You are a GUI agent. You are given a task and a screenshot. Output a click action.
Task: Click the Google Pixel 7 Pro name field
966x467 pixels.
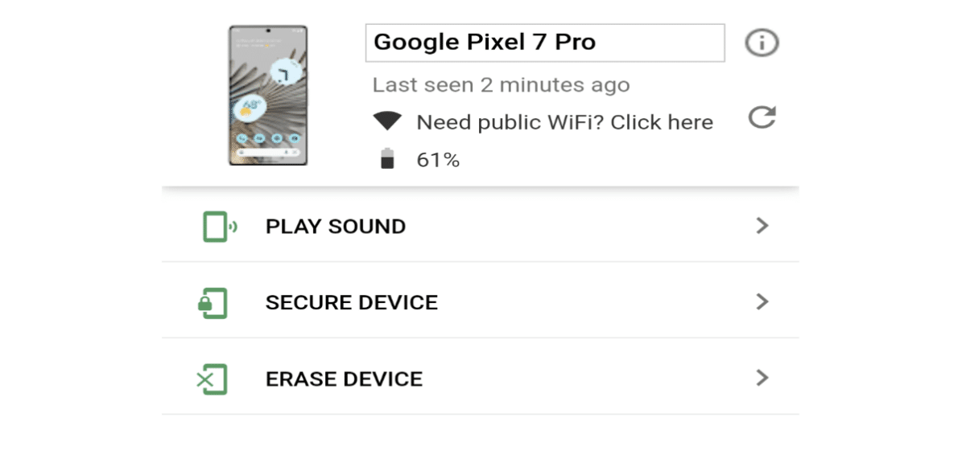click(545, 43)
